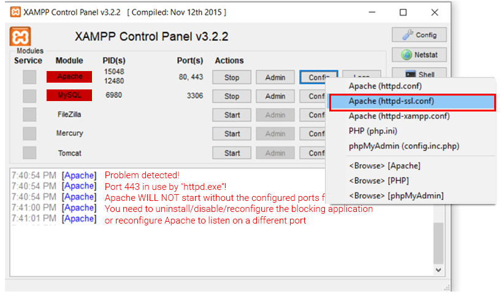Click the Tomcat module name
This screenshot has height=294, width=504.
pyautogui.click(x=69, y=153)
